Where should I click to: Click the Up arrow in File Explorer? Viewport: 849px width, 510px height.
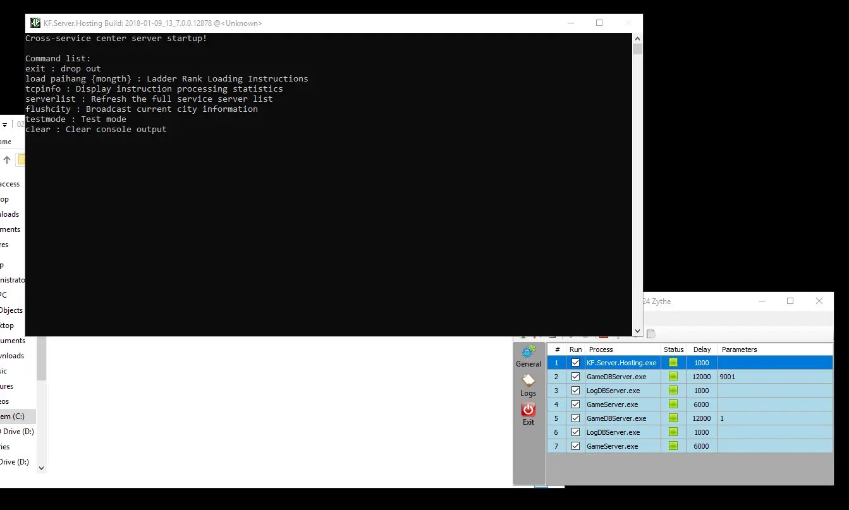coord(7,160)
